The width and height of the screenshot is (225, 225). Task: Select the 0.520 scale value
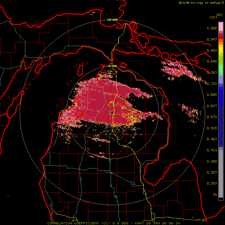click(x=212, y=128)
